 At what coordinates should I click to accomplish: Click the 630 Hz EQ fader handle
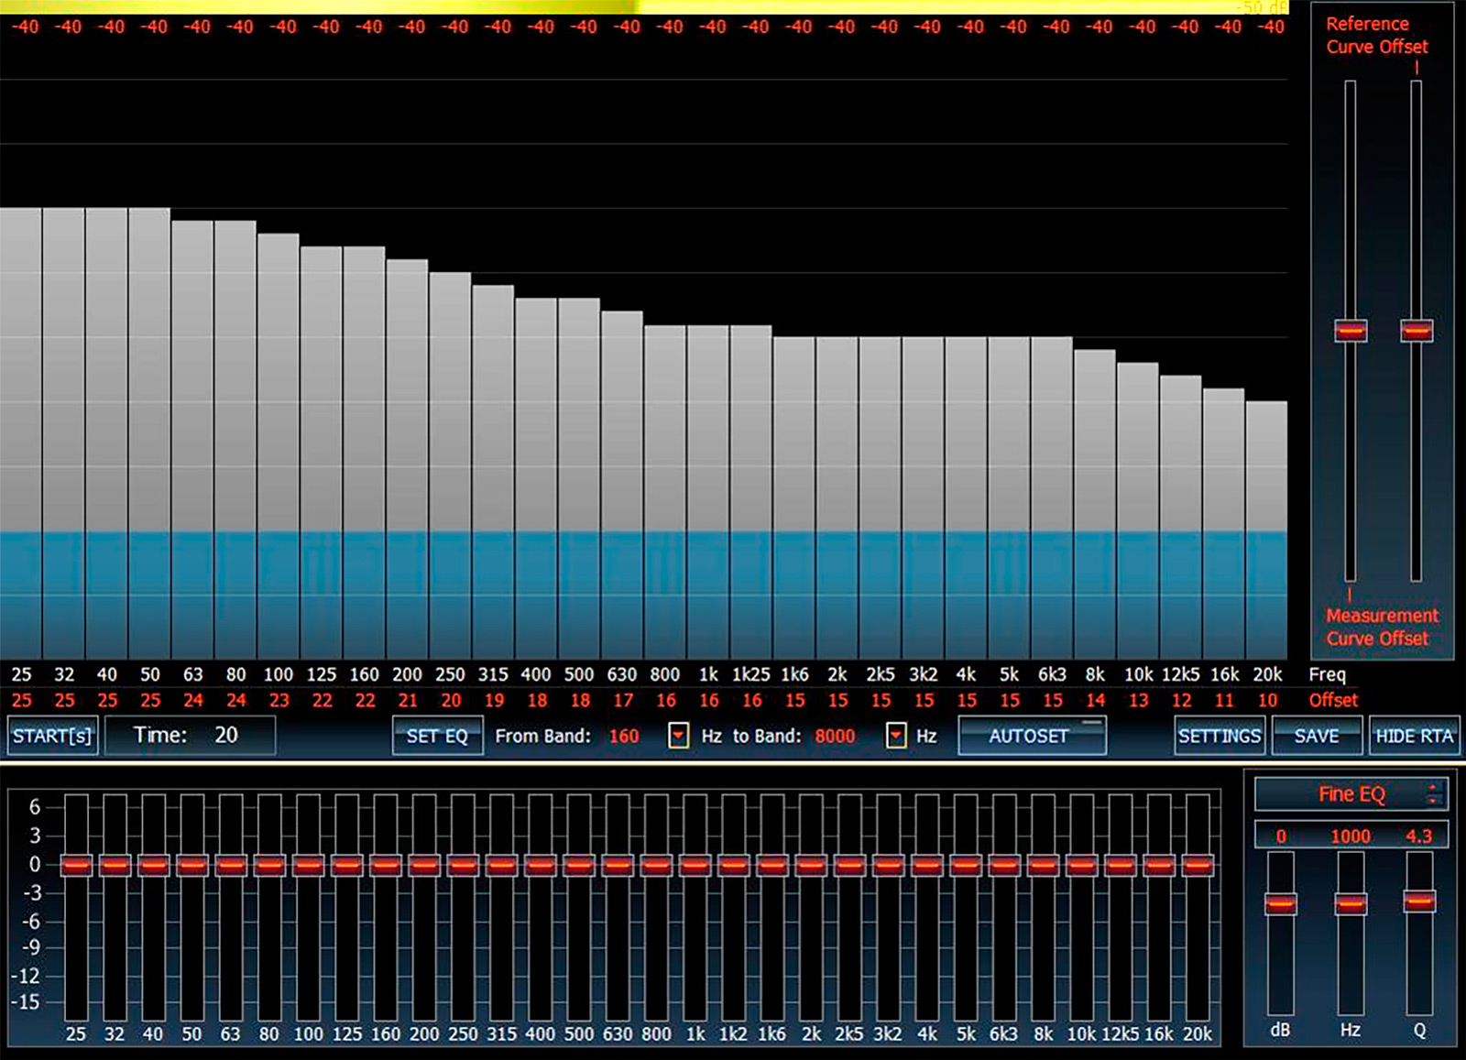pos(618,864)
